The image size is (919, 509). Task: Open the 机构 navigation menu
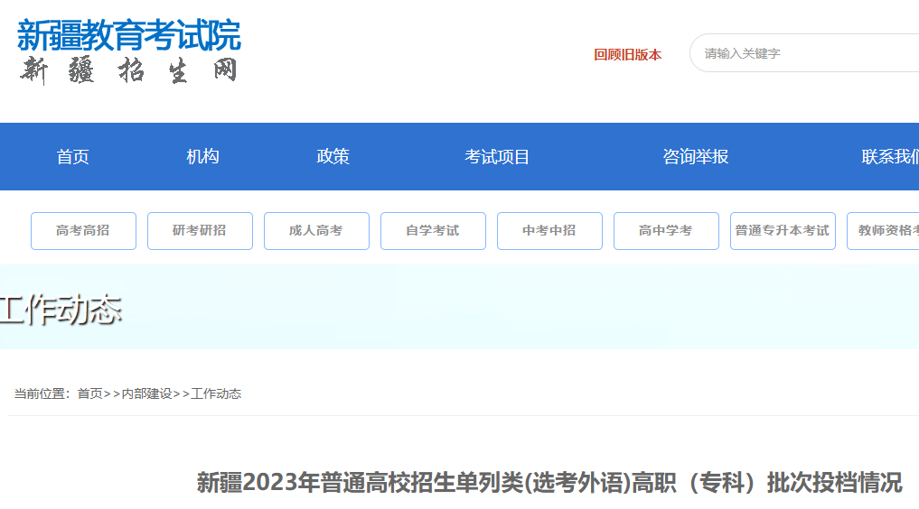tap(202, 157)
